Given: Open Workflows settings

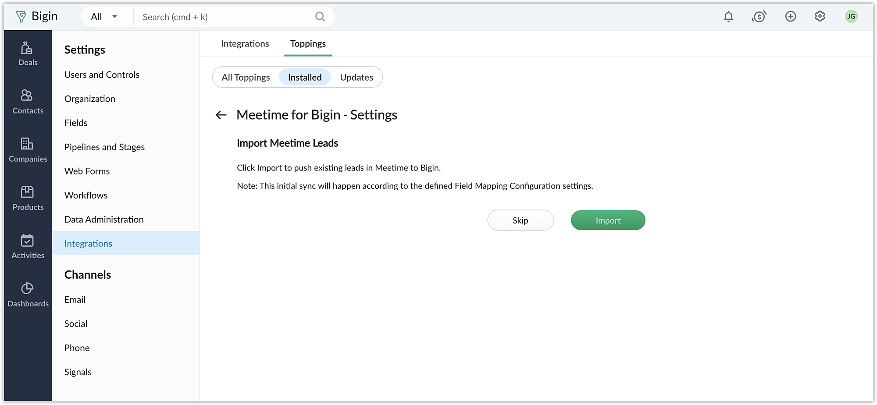Looking at the screenshot, I should point(86,195).
